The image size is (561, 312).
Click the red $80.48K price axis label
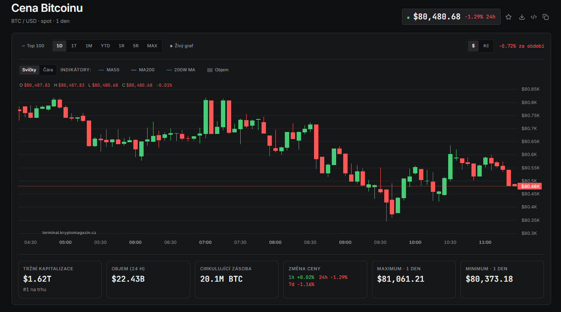(529, 186)
